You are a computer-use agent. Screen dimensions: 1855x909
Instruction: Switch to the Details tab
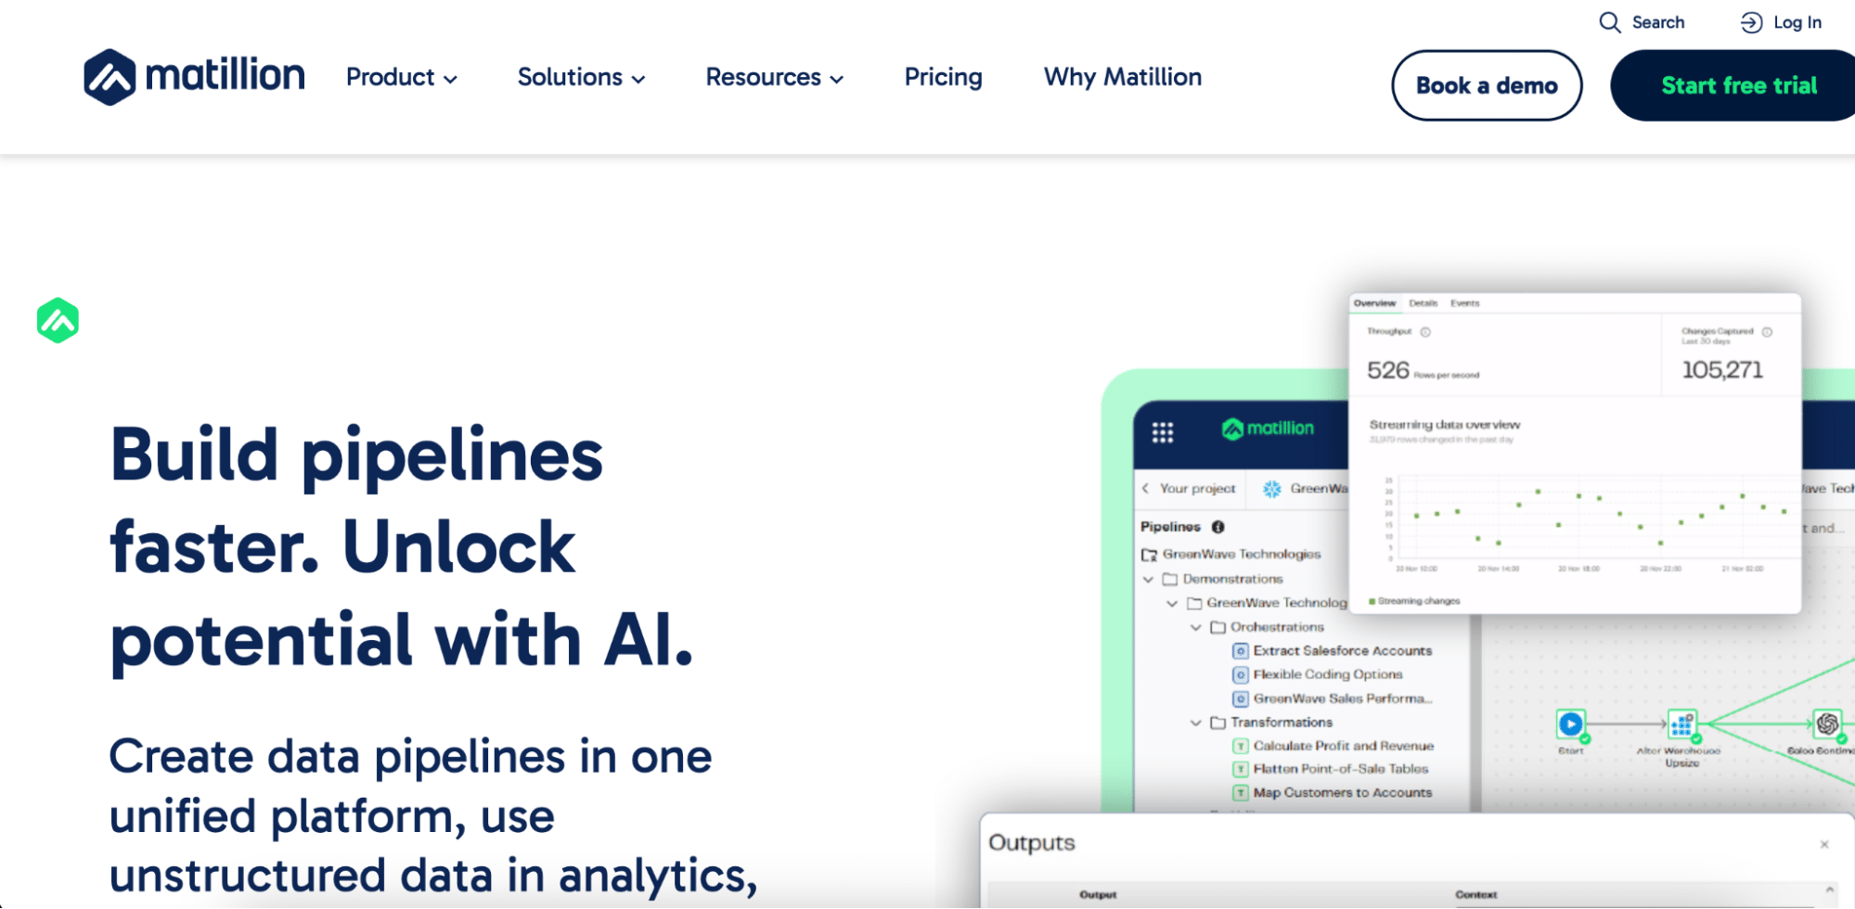pos(1423,303)
